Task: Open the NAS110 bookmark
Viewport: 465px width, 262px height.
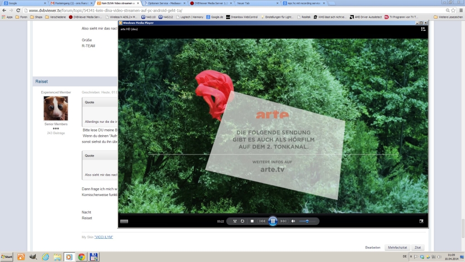Action: (x=148, y=17)
